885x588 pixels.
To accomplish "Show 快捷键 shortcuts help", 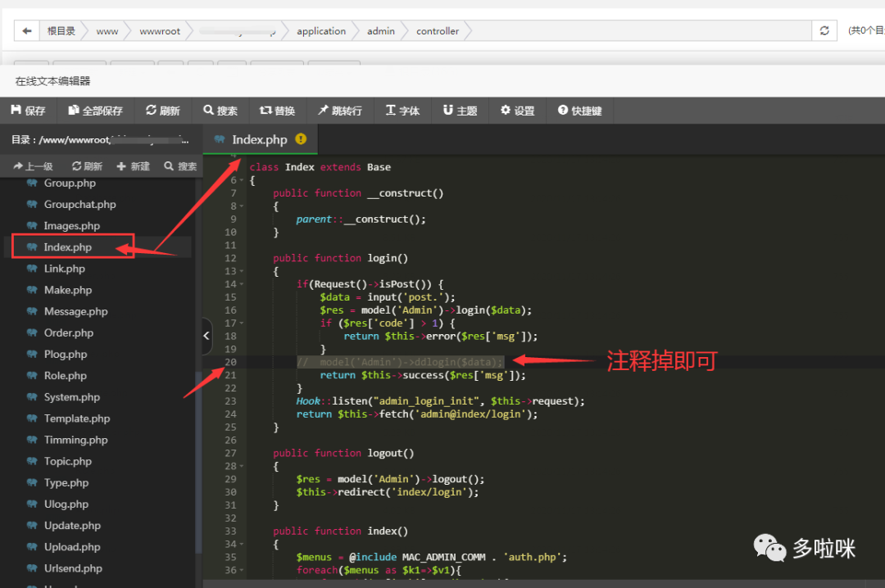I will tap(579, 111).
